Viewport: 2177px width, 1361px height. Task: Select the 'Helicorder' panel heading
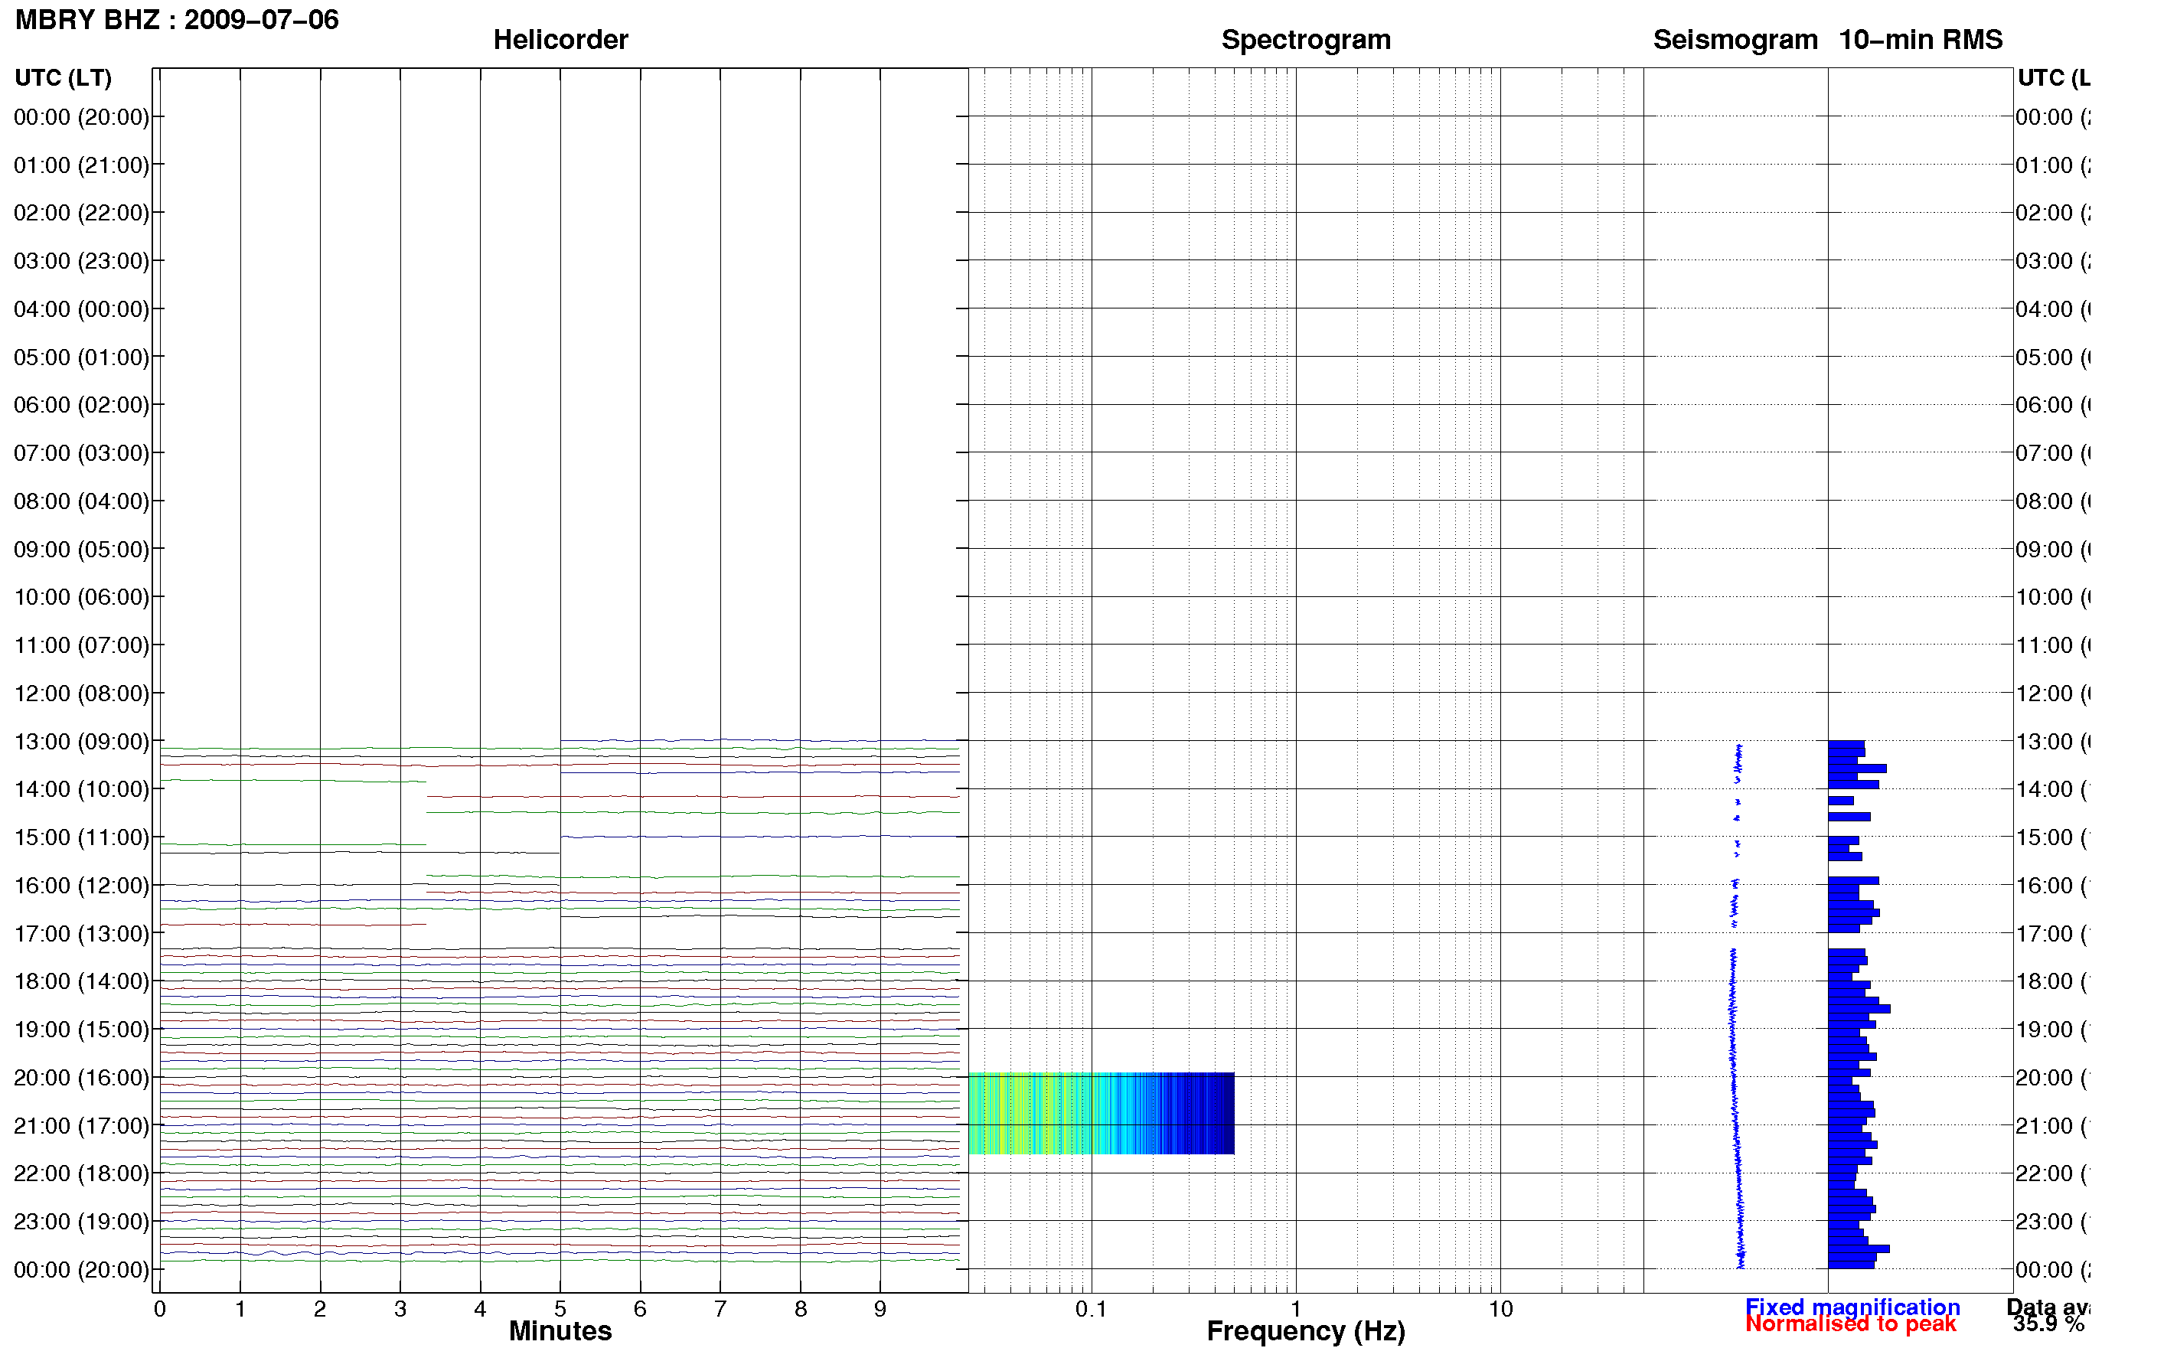(x=560, y=40)
